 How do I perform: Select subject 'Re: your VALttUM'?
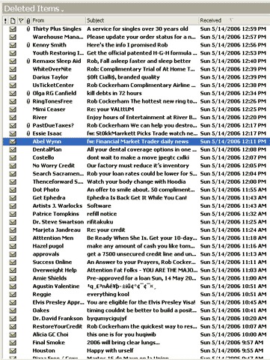111,109
